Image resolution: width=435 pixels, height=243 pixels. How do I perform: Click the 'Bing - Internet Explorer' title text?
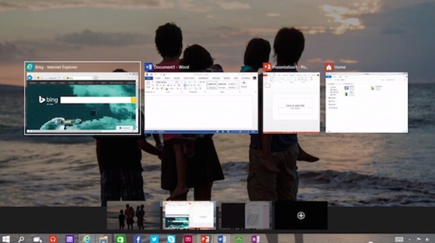click(x=56, y=67)
